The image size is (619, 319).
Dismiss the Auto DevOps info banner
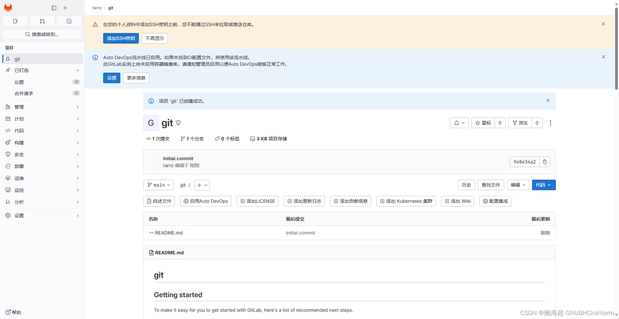click(x=603, y=57)
